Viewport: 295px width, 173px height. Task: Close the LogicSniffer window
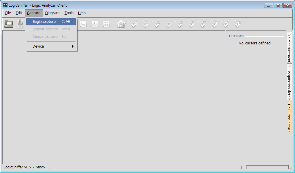[288, 5]
